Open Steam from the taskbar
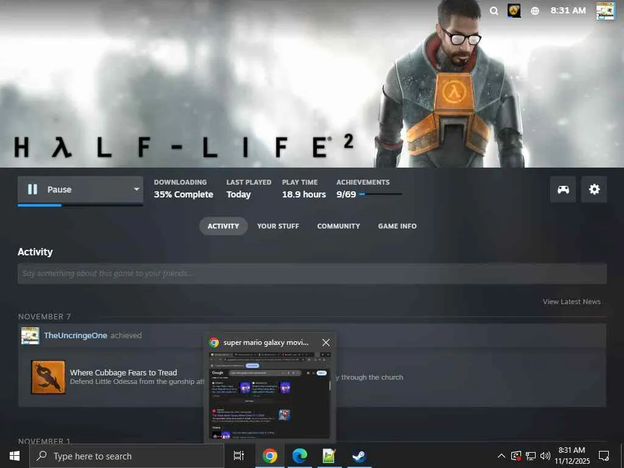Image resolution: width=624 pixels, height=468 pixels. coord(359,456)
